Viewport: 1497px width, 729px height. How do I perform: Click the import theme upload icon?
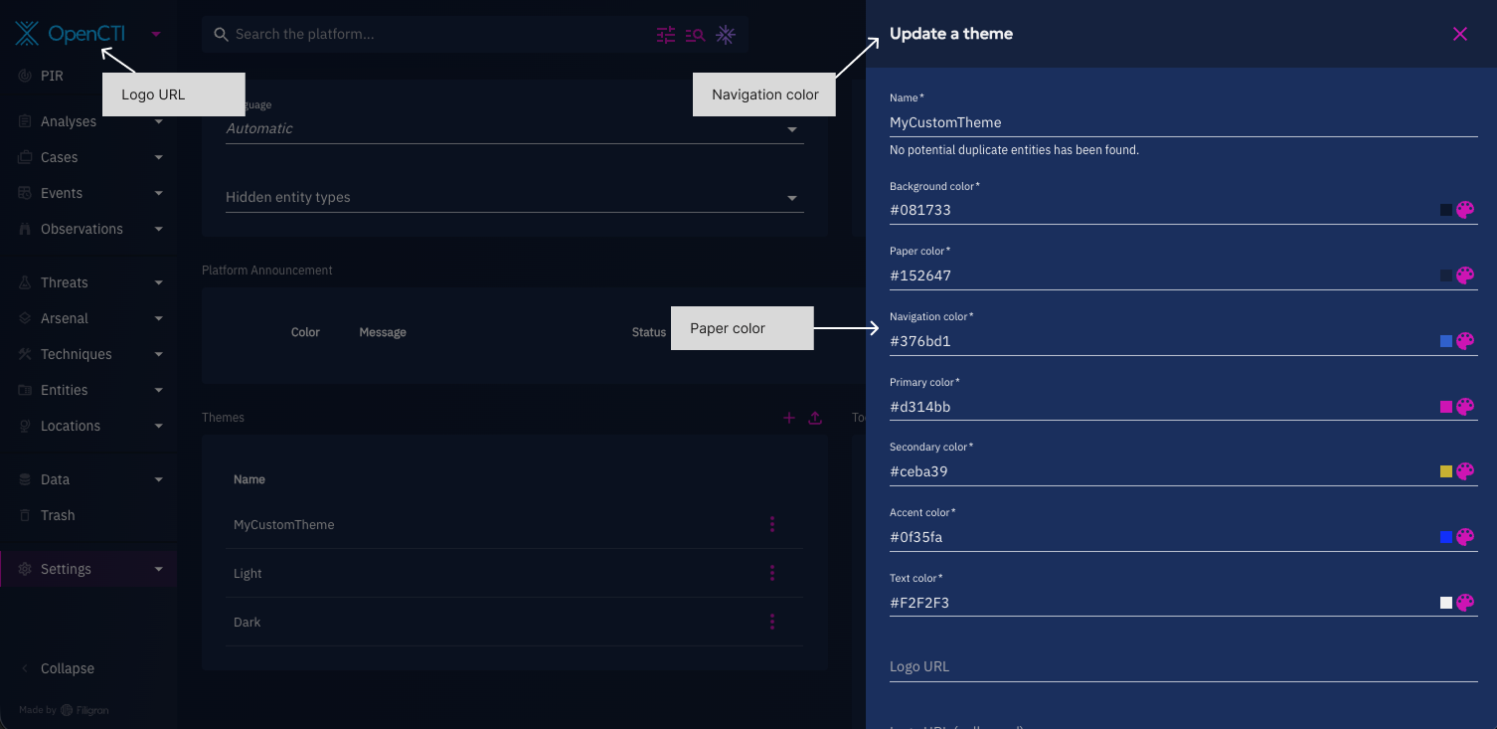815,418
